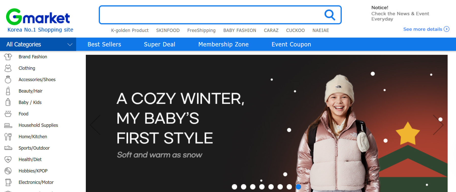Image resolution: width=456 pixels, height=192 pixels.
Task: Select the fourth banner slide dot
Action: point(262,187)
